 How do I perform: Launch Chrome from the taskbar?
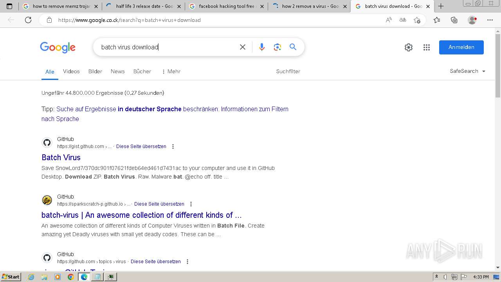tap(70, 277)
